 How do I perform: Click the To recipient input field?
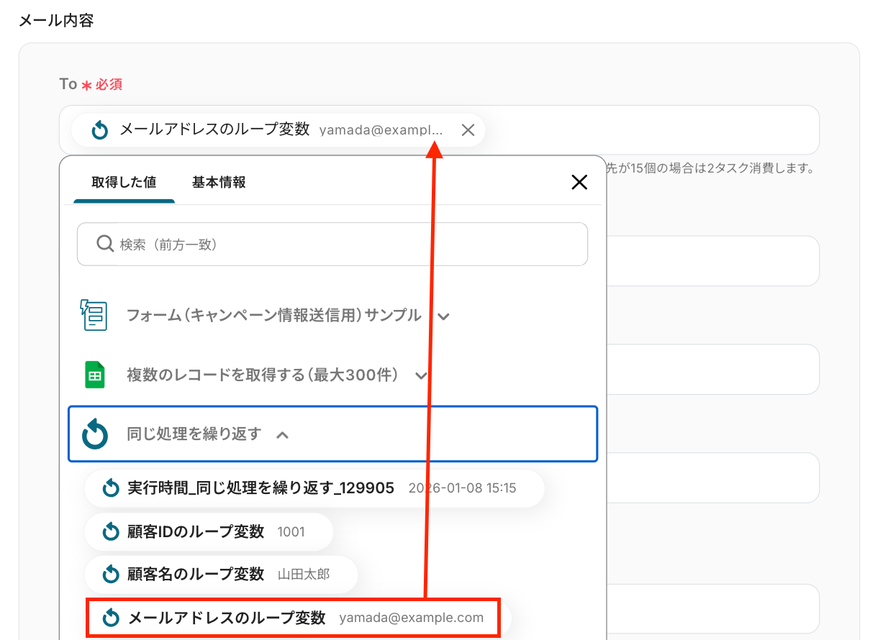click(x=439, y=130)
